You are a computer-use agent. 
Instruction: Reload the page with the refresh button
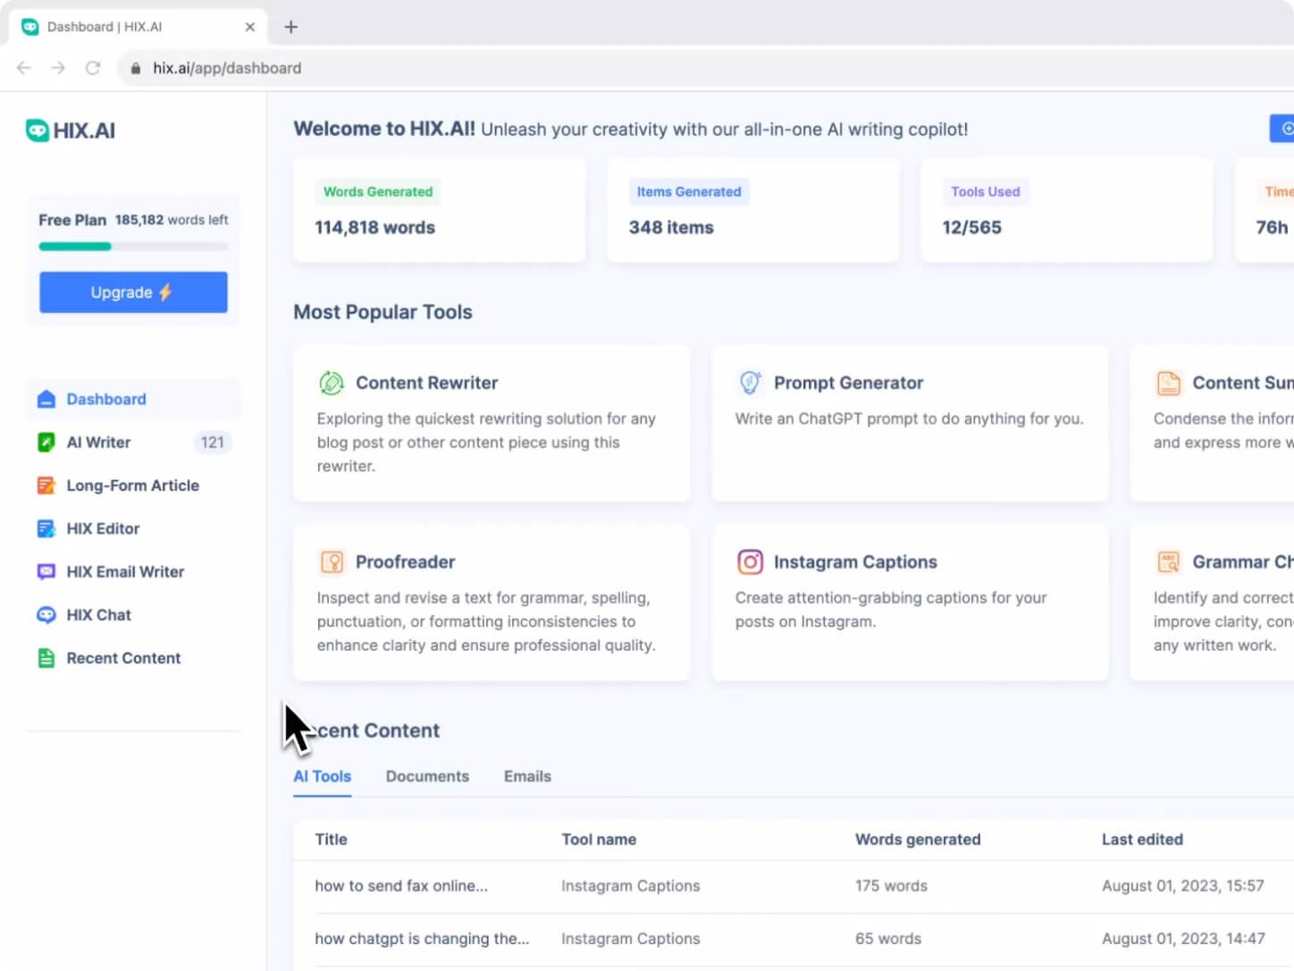tap(93, 68)
